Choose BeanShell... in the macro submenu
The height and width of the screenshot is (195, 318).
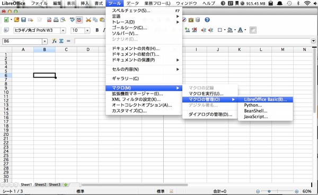point(266,111)
